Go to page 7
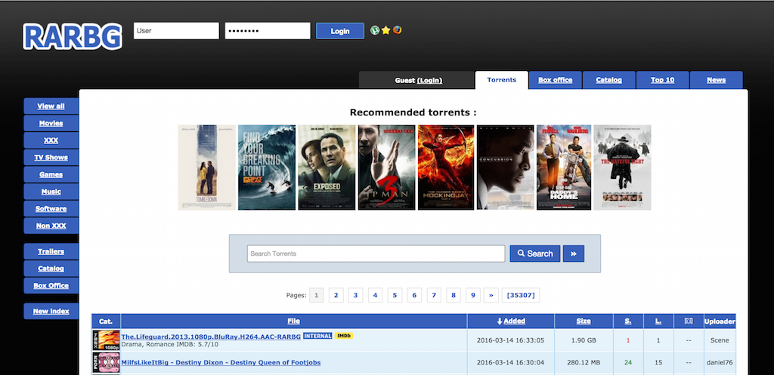 coord(433,295)
